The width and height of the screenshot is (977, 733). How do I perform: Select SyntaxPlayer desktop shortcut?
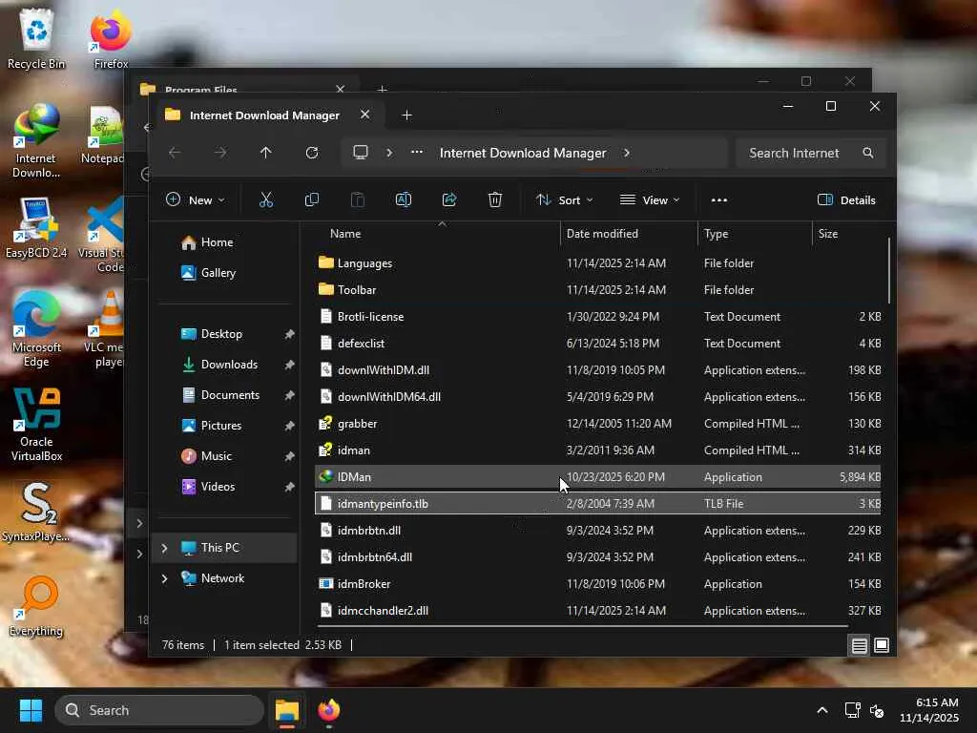point(36,513)
